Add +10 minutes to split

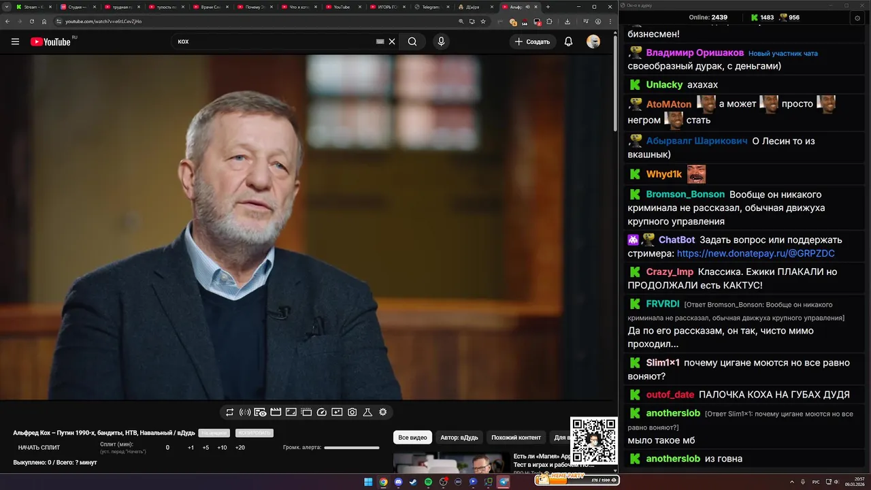(222, 448)
